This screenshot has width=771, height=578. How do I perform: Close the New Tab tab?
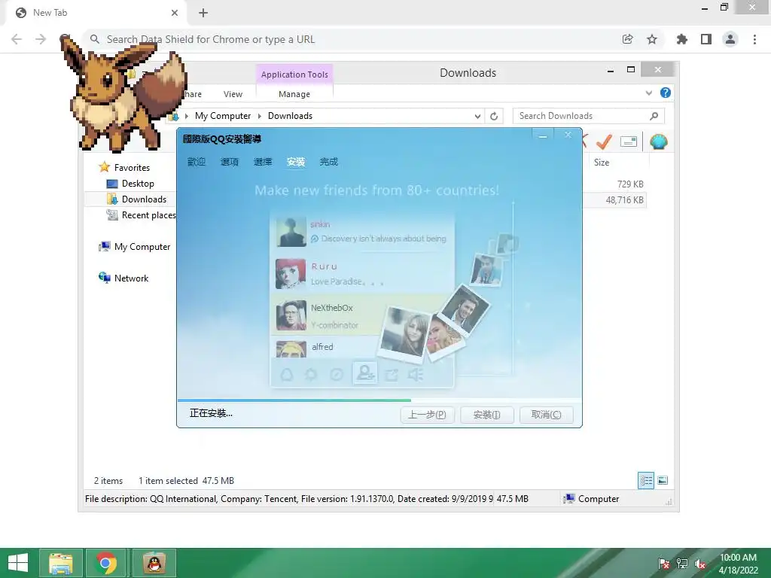[175, 13]
